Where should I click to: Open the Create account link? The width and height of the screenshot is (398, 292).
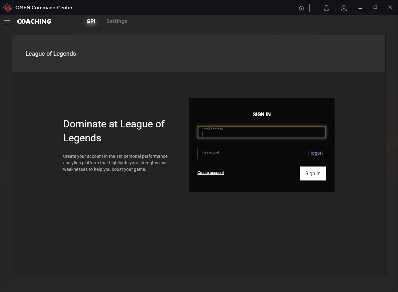[x=211, y=173]
